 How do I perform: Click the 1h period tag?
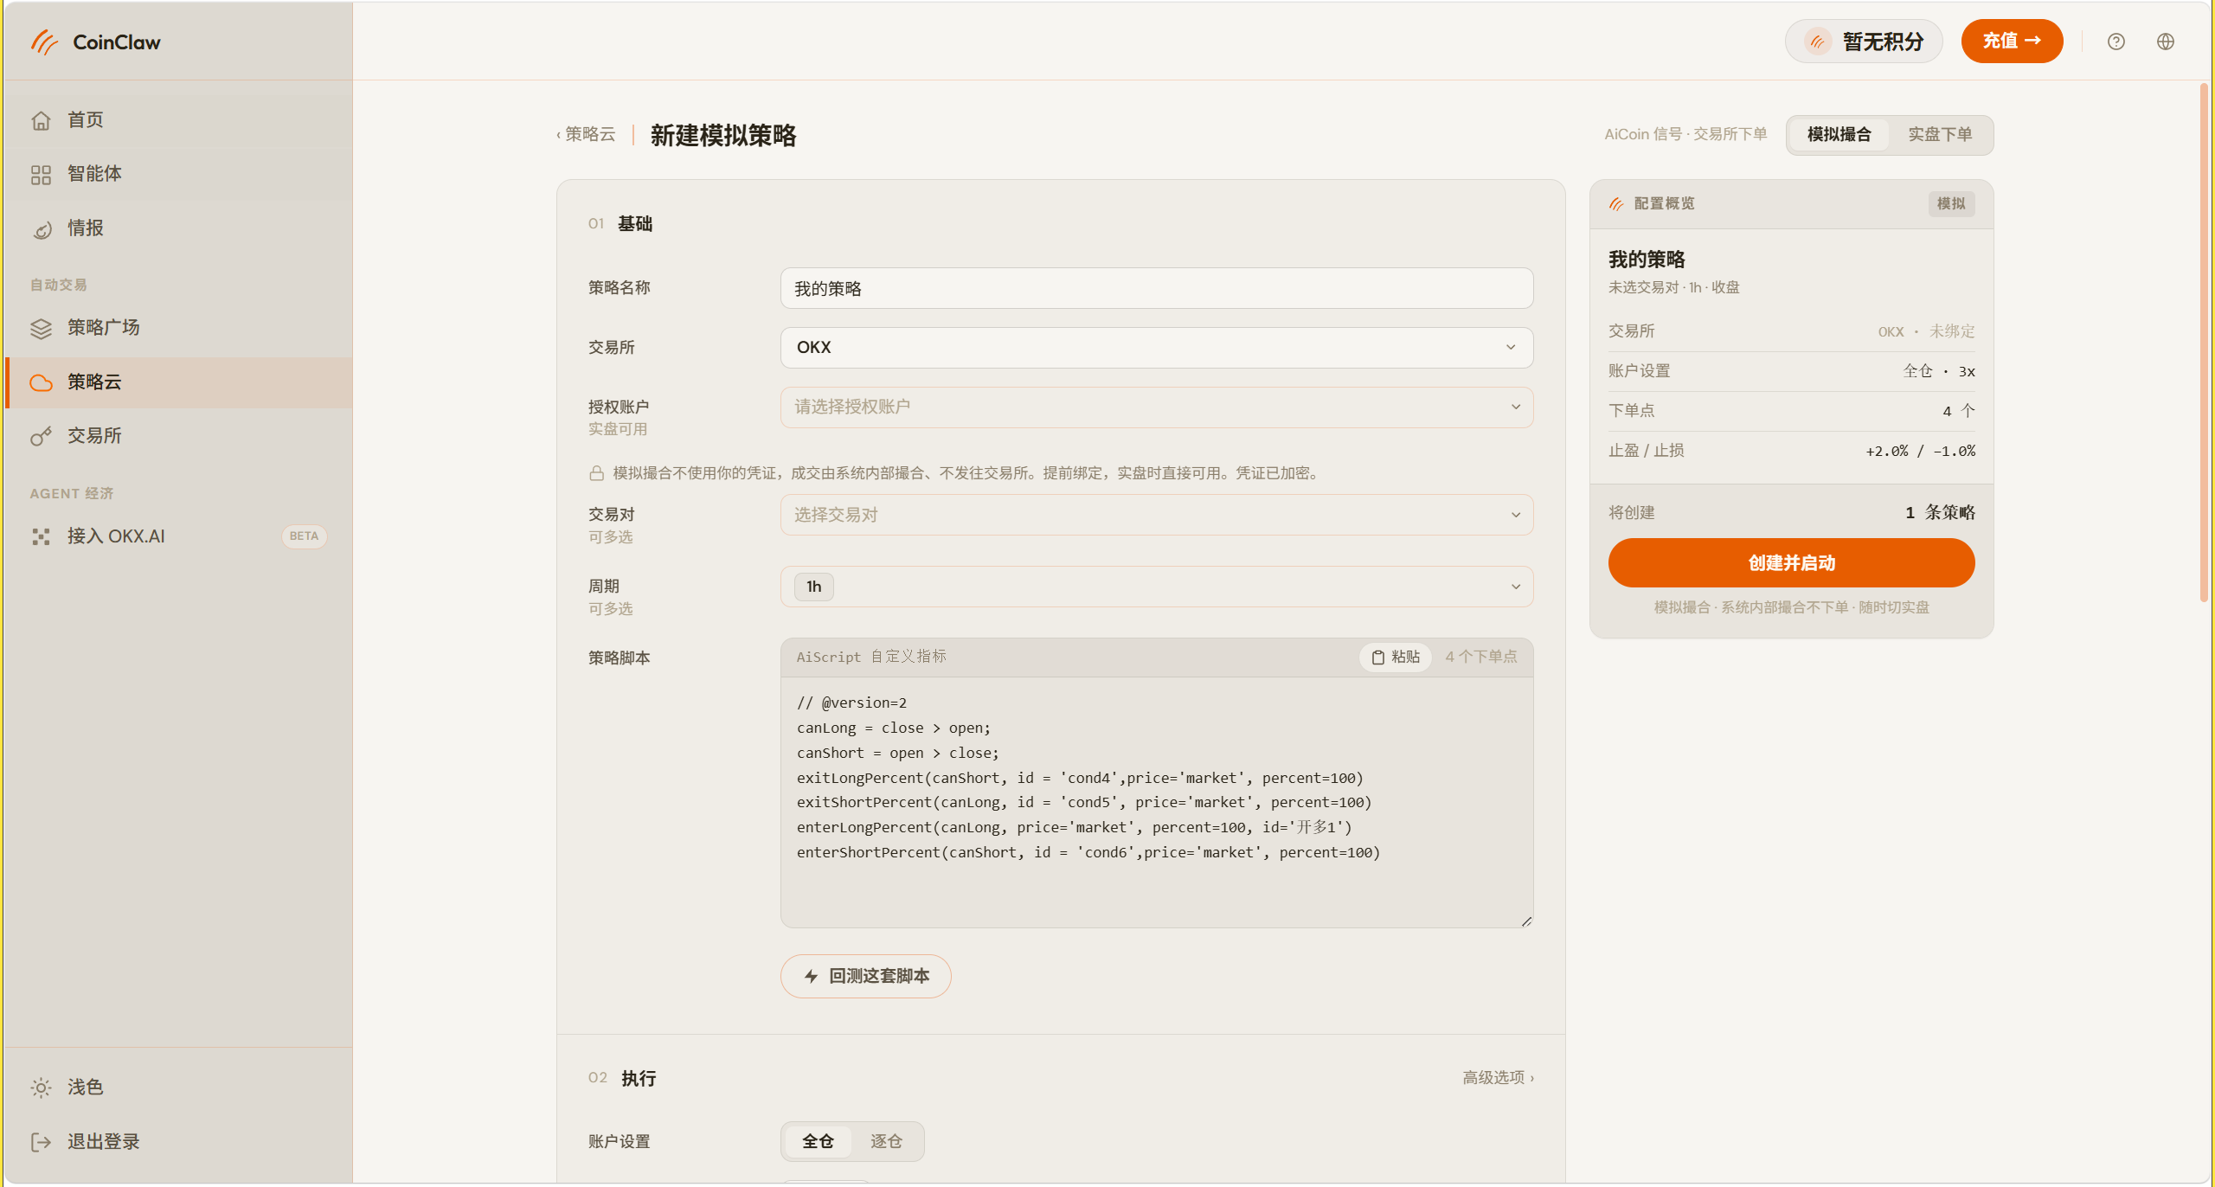tap(813, 587)
